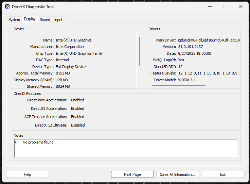Screen dimensions: 250x184
Task: Click the Help button
Action: (28, 174)
